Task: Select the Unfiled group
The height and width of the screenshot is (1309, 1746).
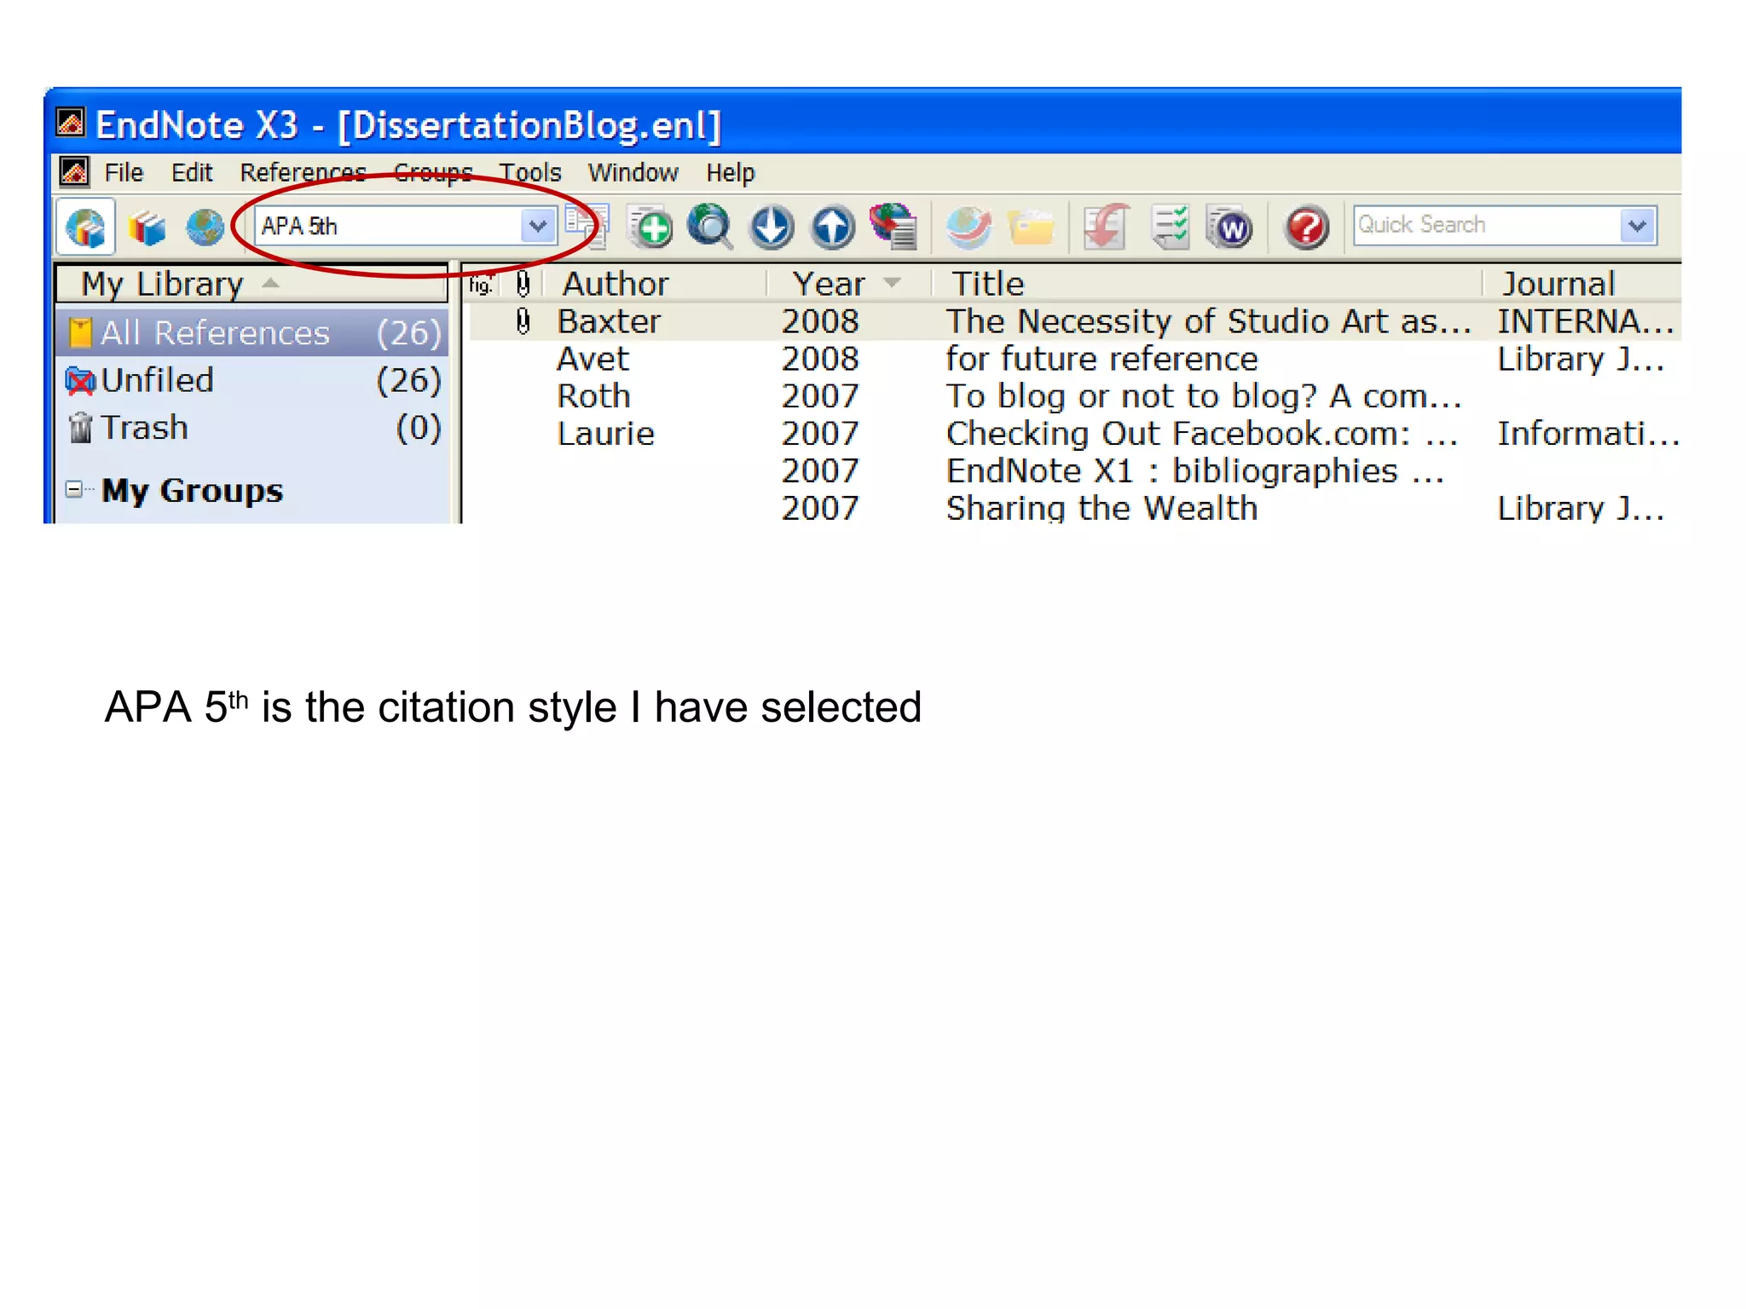Action: point(253,380)
